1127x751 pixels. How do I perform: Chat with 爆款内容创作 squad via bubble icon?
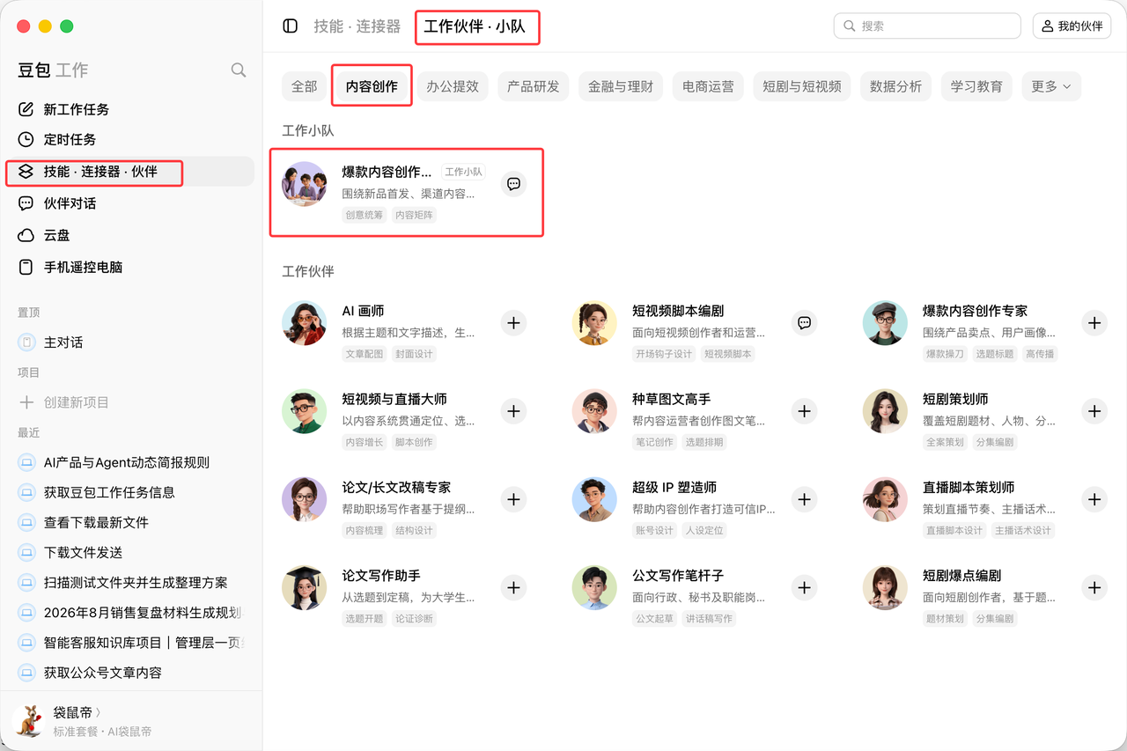[x=514, y=184]
